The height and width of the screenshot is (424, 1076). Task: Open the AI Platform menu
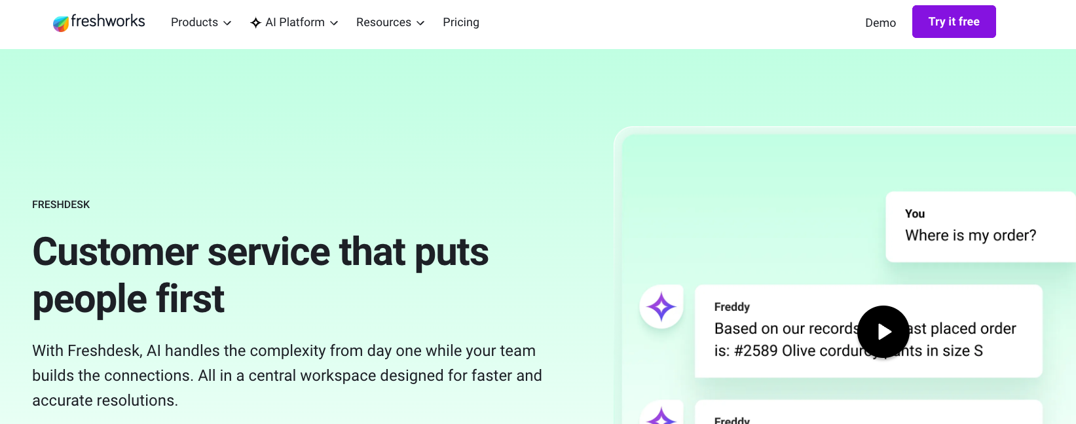point(294,22)
